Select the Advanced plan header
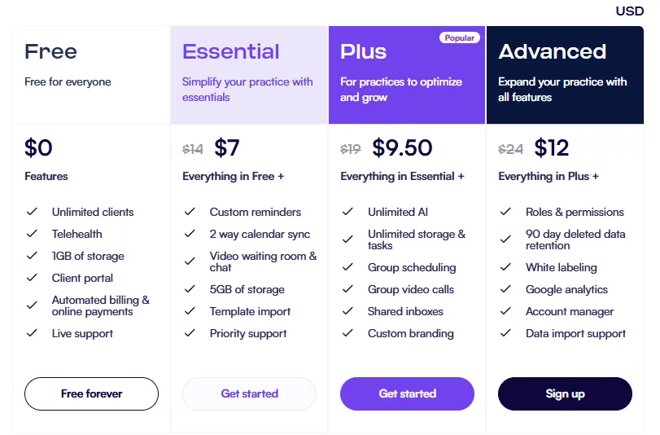The image size is (660, 435). (553, 51)
